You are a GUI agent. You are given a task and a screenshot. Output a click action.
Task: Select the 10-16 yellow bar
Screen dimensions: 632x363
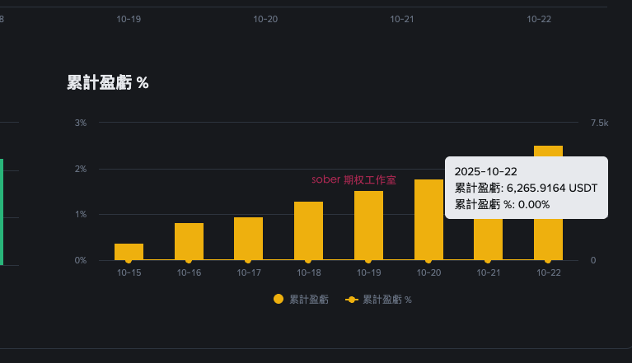189,241
